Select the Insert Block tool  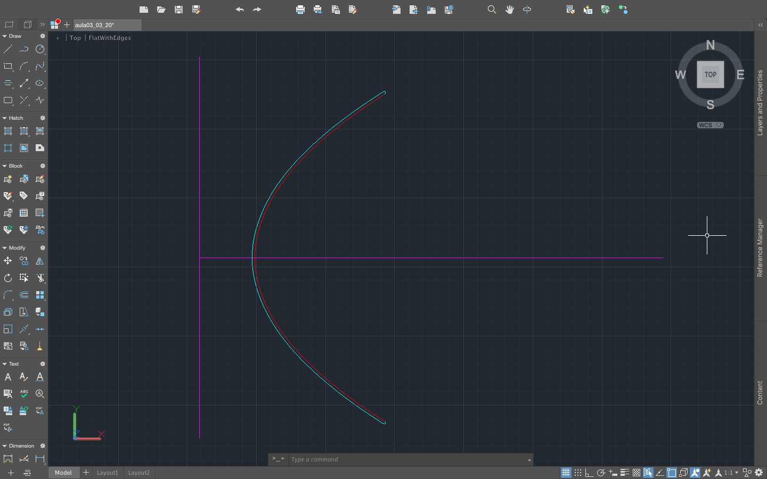[7, 179]
